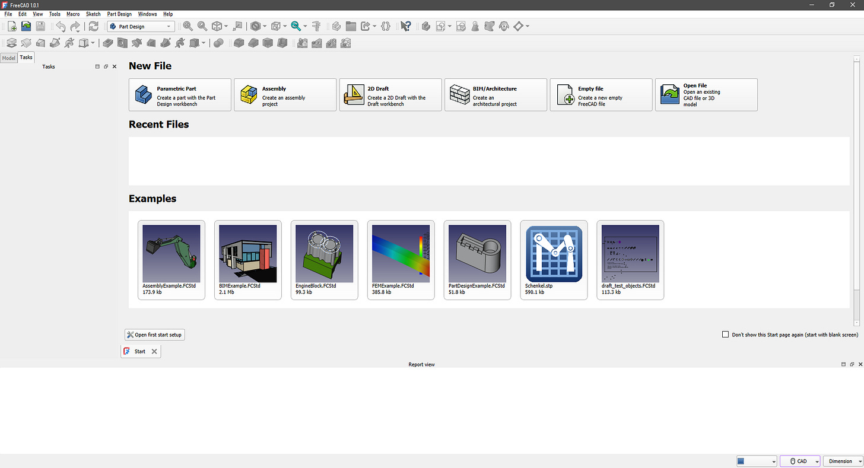Click the Fit selection zoom icon
864x468 pixels.
pyautogui.click(x=202, y=26)
